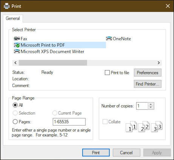Select the Fax printer icon
The width and height of the screenshot is (174, 160).
[17, 38]
